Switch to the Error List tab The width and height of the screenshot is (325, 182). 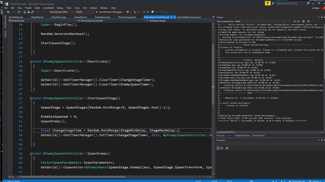(220, 135)
